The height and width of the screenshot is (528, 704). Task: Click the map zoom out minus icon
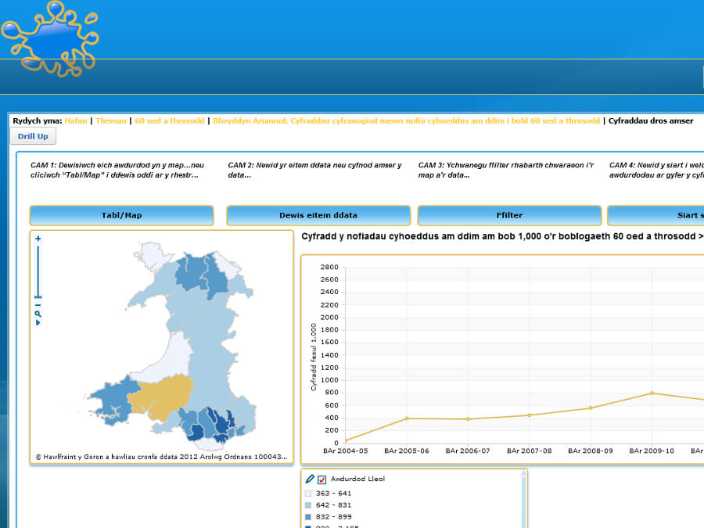[38, 305]
